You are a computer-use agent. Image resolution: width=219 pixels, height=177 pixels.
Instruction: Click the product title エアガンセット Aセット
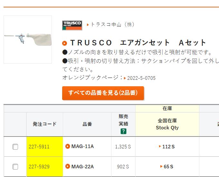[x=138, y=43]
